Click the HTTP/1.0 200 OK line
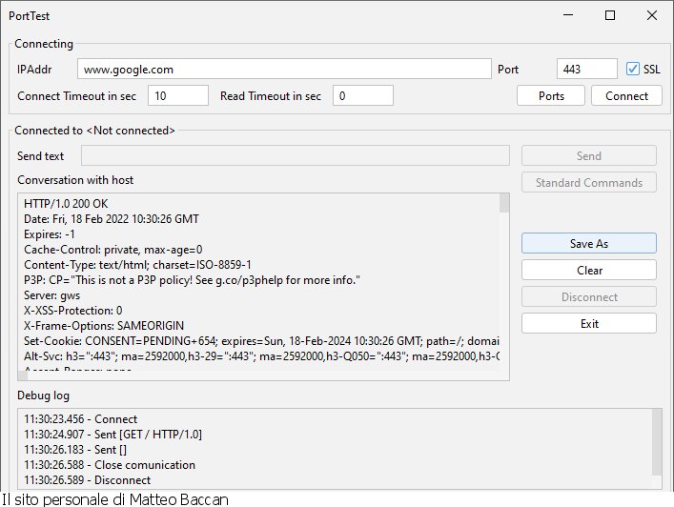This screenshot has height=507, width=674. [67, 205]
